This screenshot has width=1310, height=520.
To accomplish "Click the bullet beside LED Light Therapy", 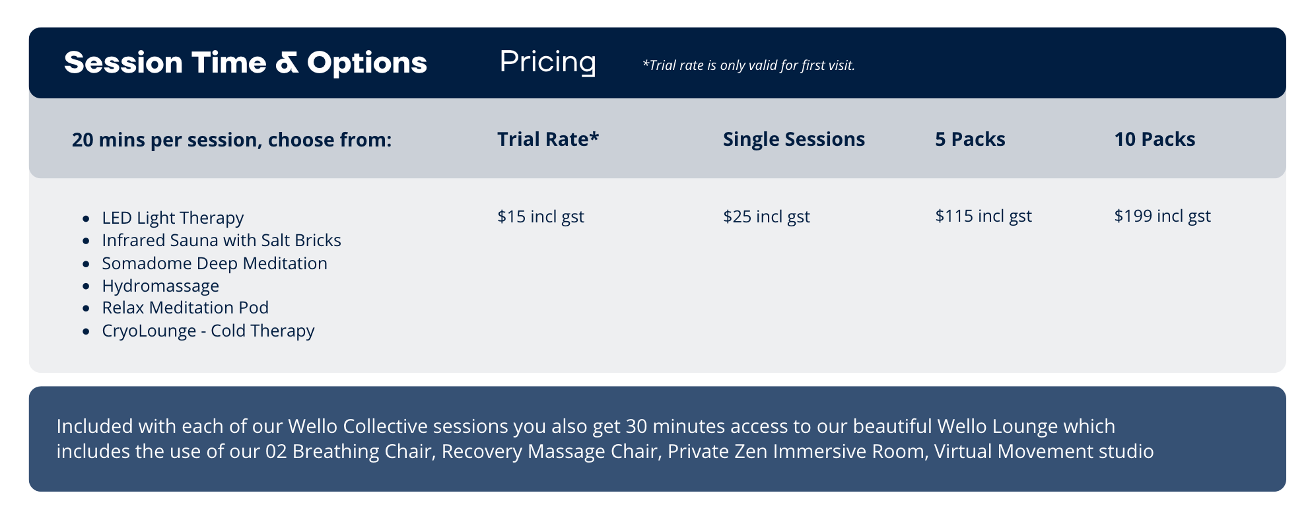I will [x=86, y=218].
